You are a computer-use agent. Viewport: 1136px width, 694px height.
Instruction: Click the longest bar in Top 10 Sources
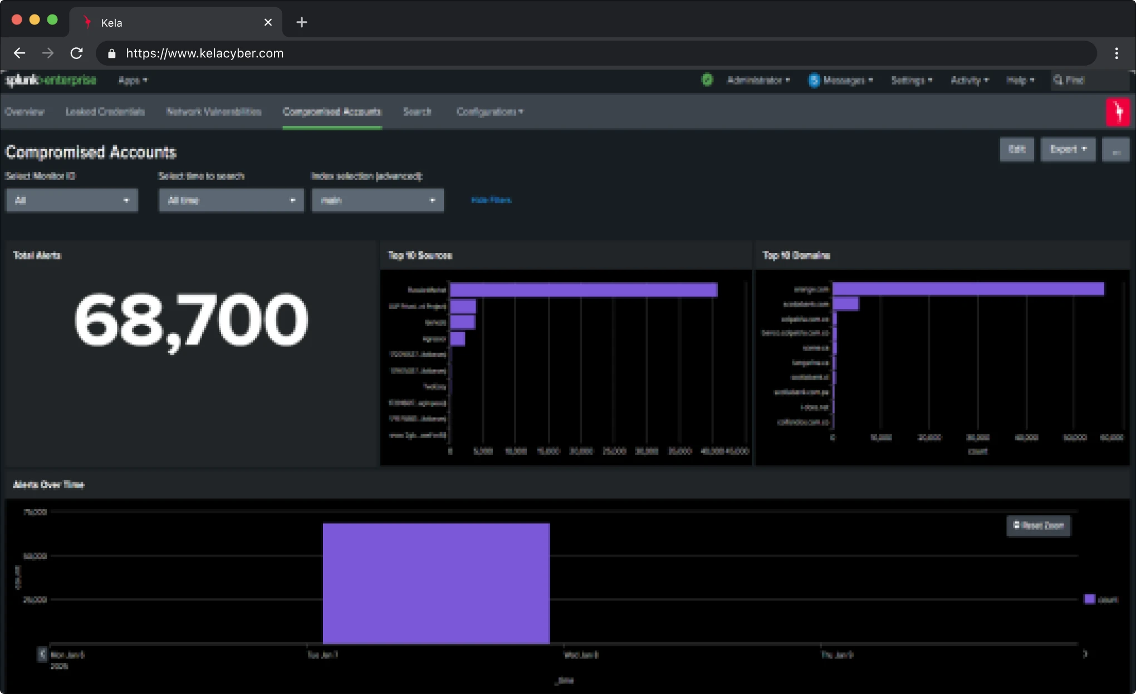pos(584,290)
